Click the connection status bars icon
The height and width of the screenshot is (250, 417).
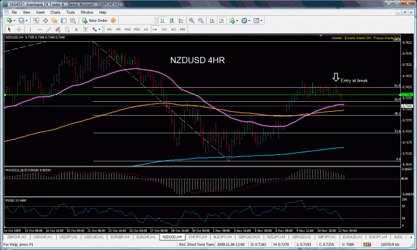(367, 245)
